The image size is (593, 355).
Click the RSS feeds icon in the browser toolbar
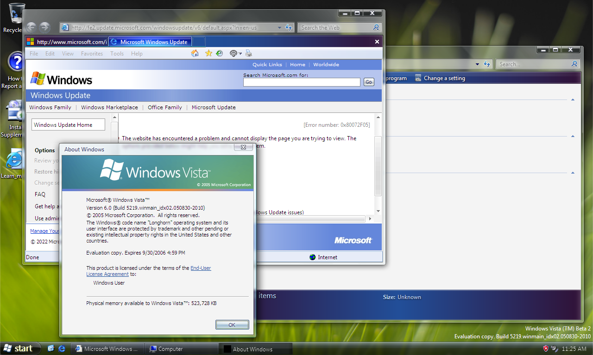(233, 53)
